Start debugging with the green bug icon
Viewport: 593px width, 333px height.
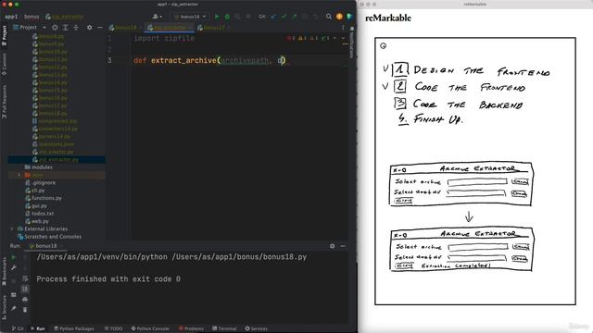tap(227, 17)
